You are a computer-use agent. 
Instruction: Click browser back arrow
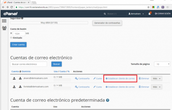point(3,7)
